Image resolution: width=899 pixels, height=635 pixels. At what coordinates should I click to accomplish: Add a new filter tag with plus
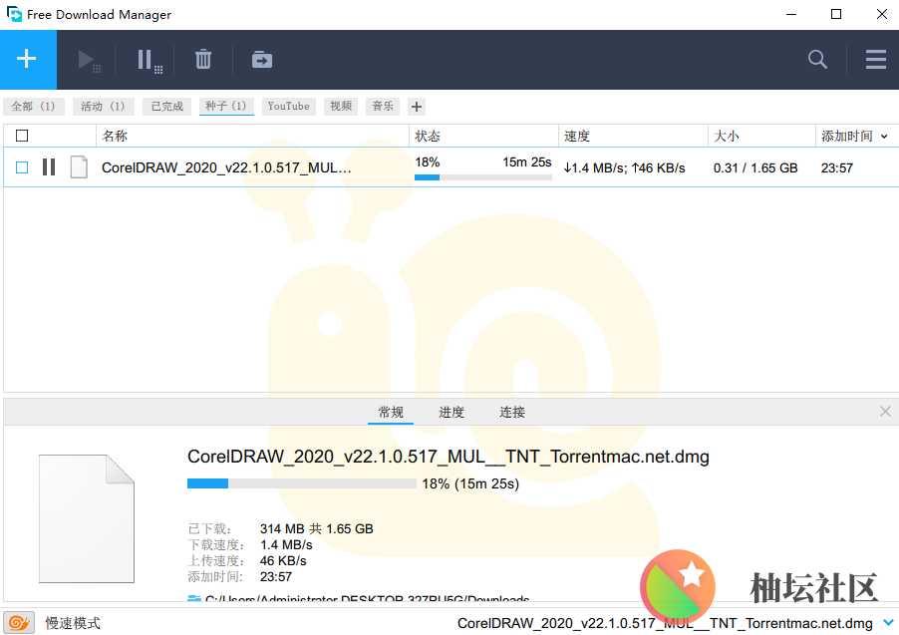(417, 107)
